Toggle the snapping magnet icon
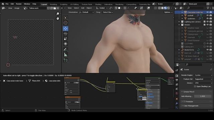214x120 pixels. (116, 8)
